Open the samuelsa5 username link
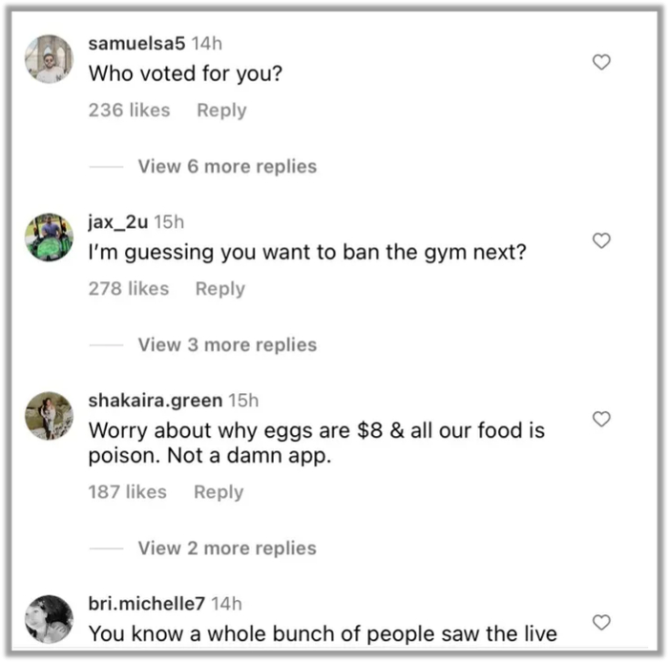Viewport: 668px width, 662px height. [x=136, y=43]
